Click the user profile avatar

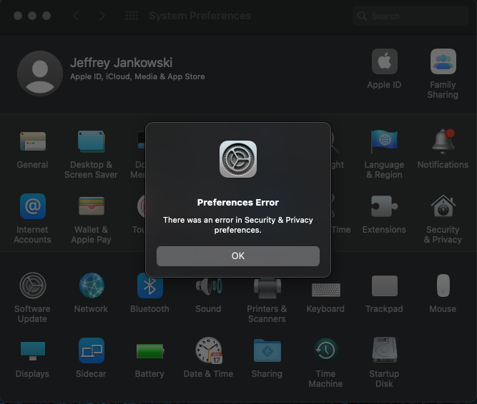[x=40, y=74]
